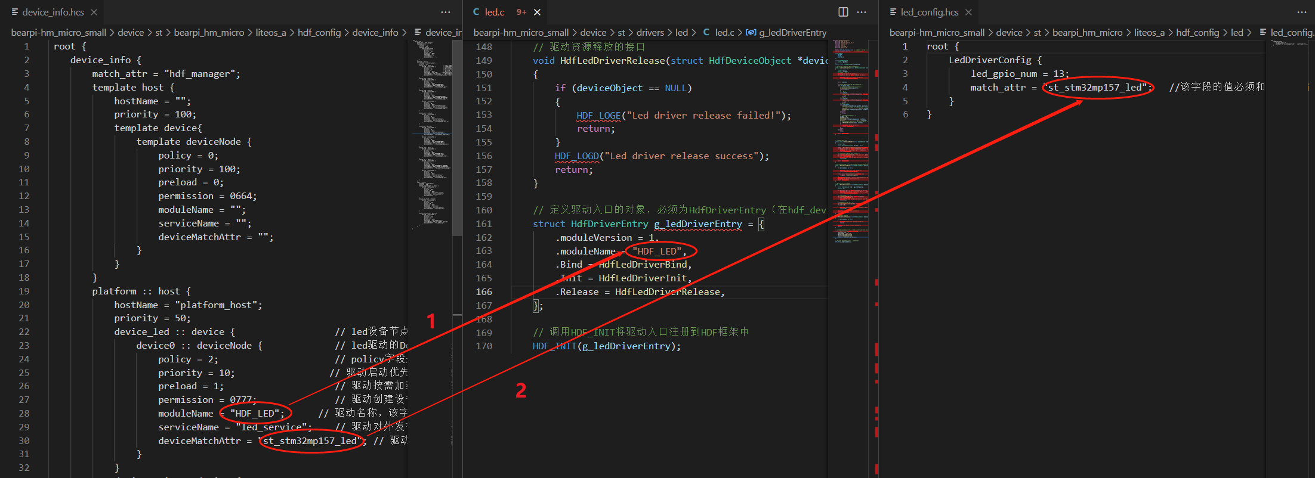Click permission = 0664 on line 12
The width and height of the screenshot is (1315, 478).
pyautogui.click(x=207, y=195)
